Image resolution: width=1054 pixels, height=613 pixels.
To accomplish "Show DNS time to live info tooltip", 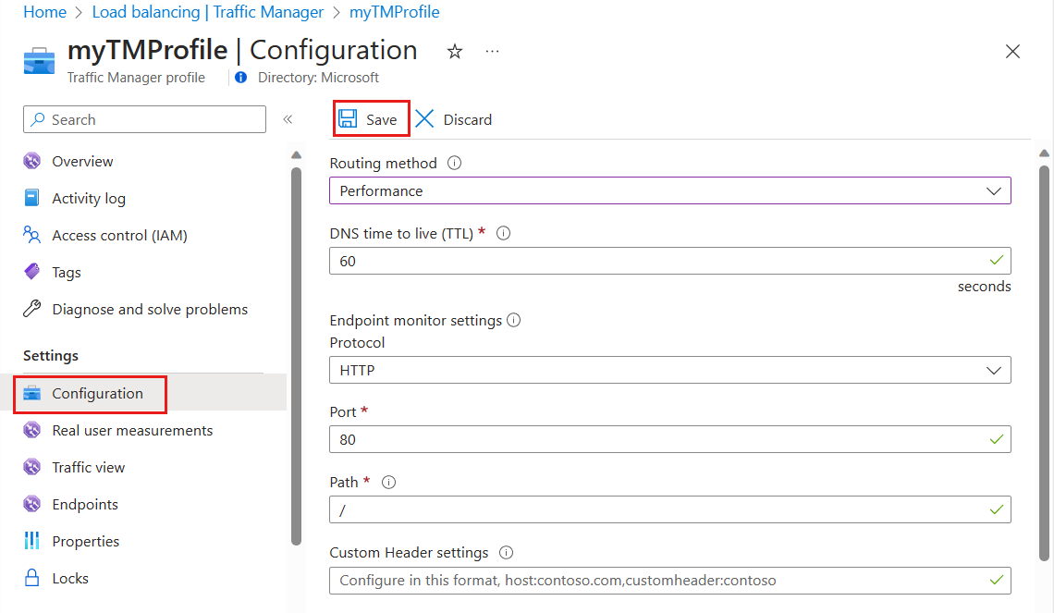I will click(504, 233).
